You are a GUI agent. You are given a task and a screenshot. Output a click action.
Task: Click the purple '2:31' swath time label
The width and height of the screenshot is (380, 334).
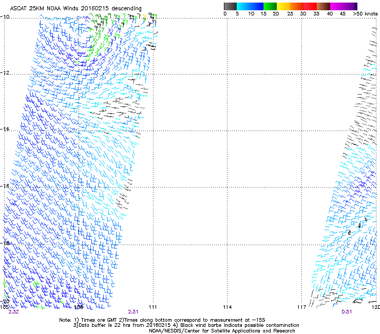coord(134,312)
